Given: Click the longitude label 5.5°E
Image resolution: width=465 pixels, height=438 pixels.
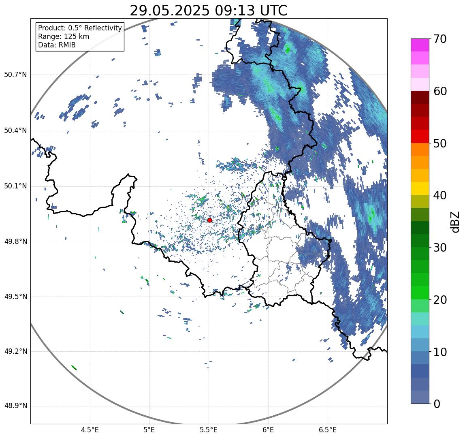Looking at the screenshot, I should coord(209,430).
